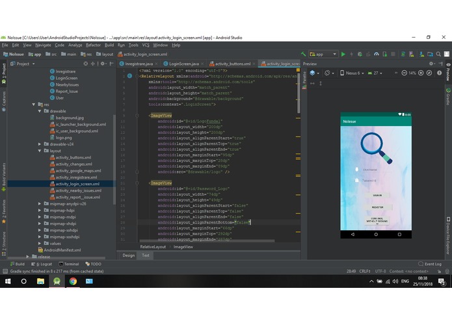This screenshot has width=452, height=321.
Task: Click Attach debugger to Android process icon
Action: 385,54
